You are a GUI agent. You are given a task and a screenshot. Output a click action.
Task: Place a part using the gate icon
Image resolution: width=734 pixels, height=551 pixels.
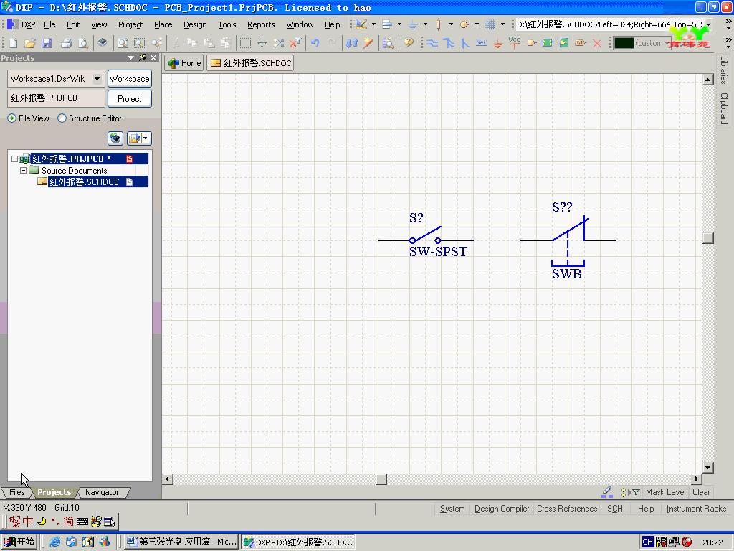coord(531,43)
